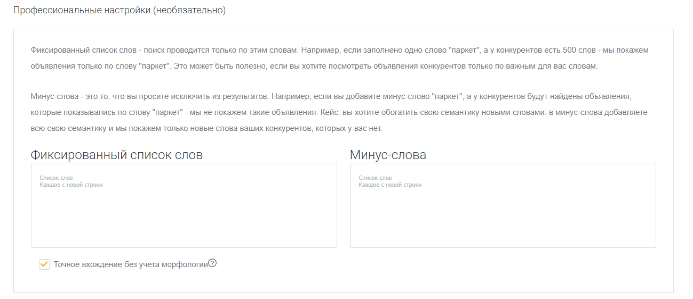Image resolution: width=693 pixels, height=299 pixels.
Task: Click the 'Профессиональные настройки (необязательно)' section title
Action: (x=120, y=11)
